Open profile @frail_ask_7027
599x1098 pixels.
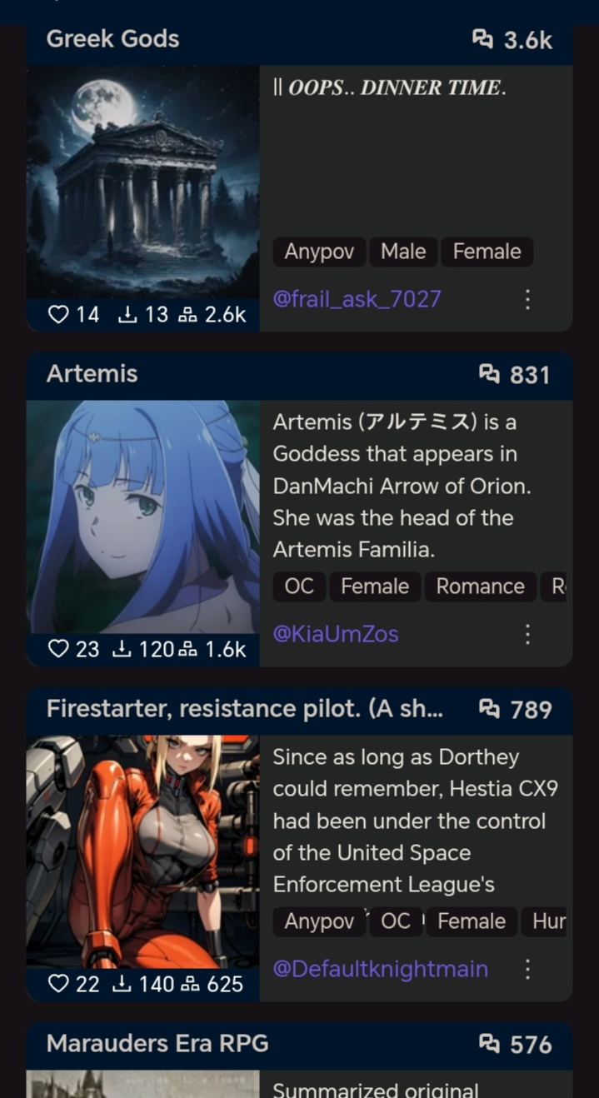click(x=357, y=299)
